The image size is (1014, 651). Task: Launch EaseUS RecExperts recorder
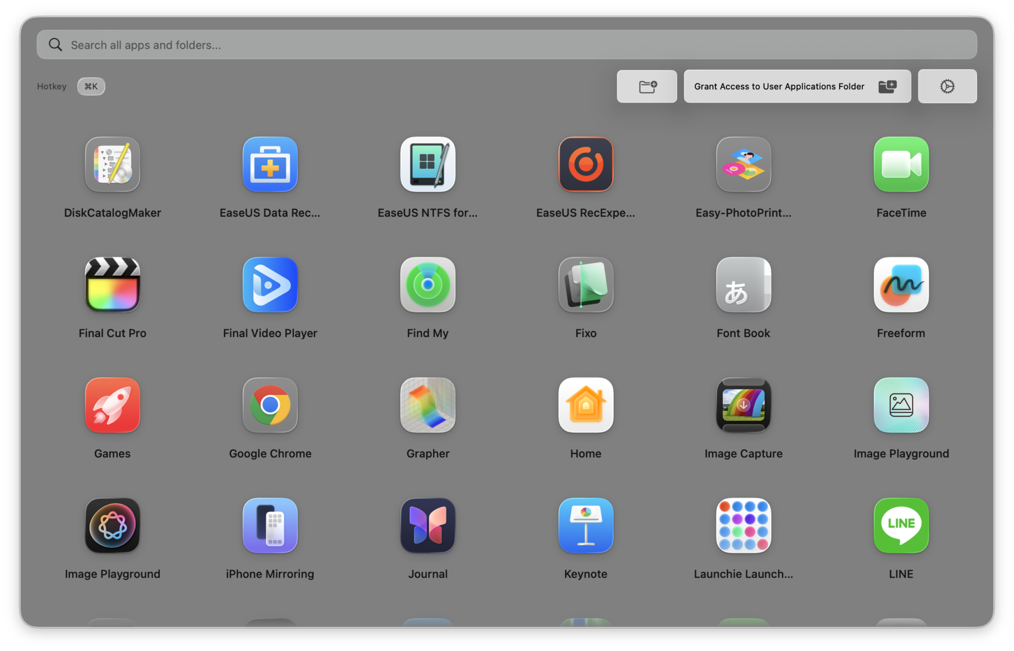(x=586, y=164)
